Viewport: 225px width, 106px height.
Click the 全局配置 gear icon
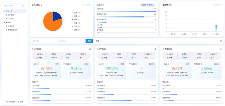coord(7,102)
